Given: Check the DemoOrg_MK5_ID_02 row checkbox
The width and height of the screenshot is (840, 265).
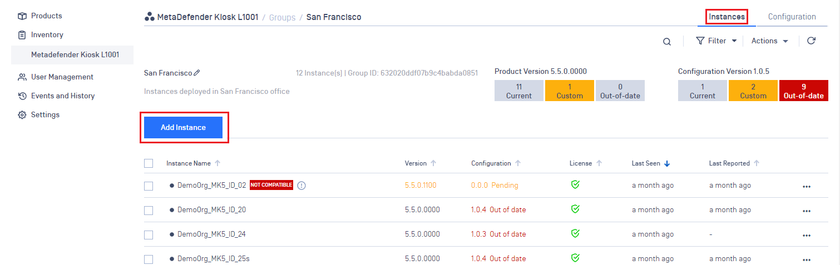Looking at the screenshot, I should coord(149,186).
